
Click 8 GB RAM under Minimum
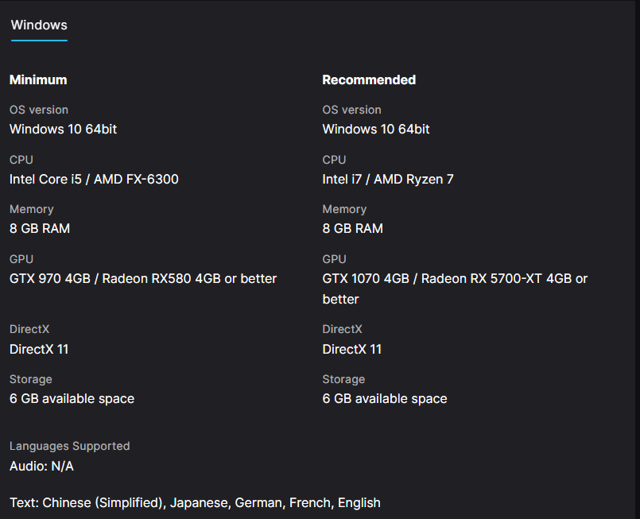coord(40,228)
